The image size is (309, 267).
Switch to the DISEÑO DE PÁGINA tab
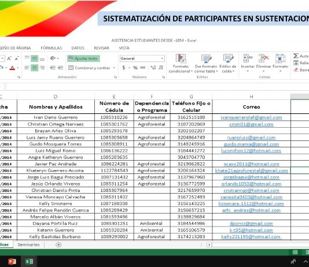pos(16,48)
